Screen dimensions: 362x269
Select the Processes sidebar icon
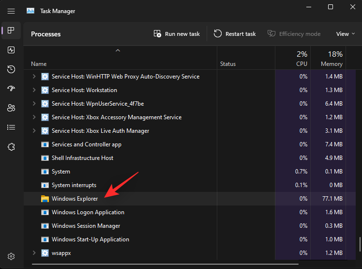point(11,31)
